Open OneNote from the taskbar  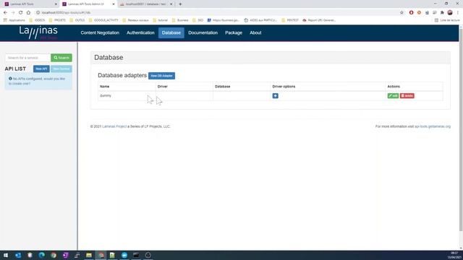pos(65,255)
